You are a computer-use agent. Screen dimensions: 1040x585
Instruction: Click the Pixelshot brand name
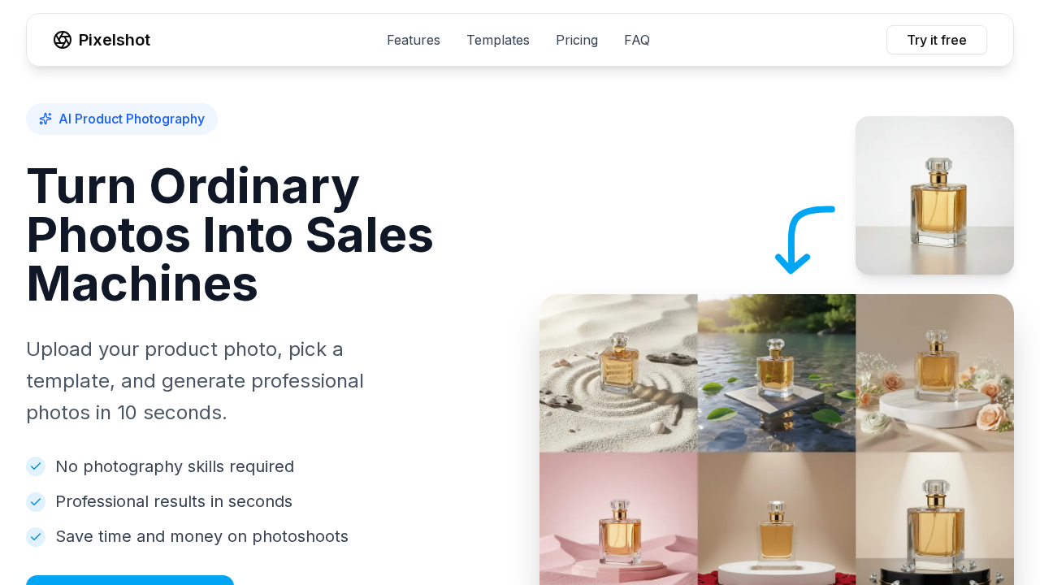click(115, 40)
